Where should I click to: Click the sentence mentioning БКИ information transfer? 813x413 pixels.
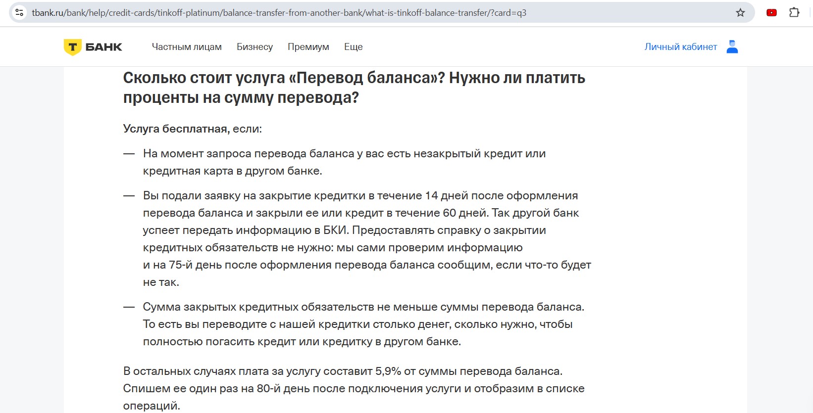344,230
